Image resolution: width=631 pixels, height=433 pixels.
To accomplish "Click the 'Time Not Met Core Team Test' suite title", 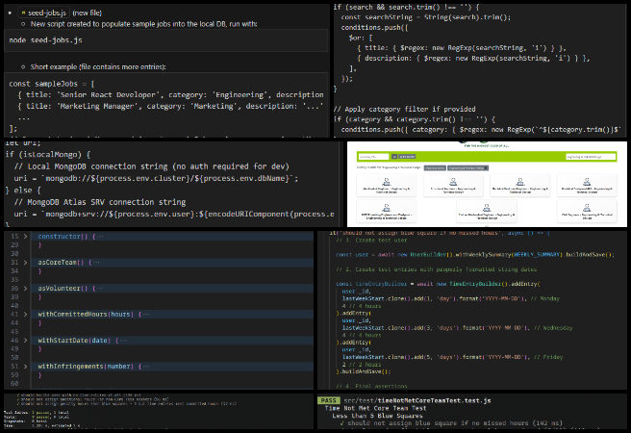I will [375, 408].
